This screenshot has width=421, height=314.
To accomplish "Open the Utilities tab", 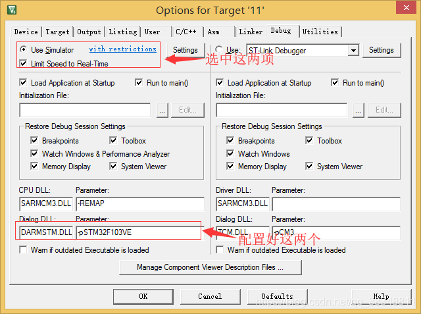I will point(320,32).
